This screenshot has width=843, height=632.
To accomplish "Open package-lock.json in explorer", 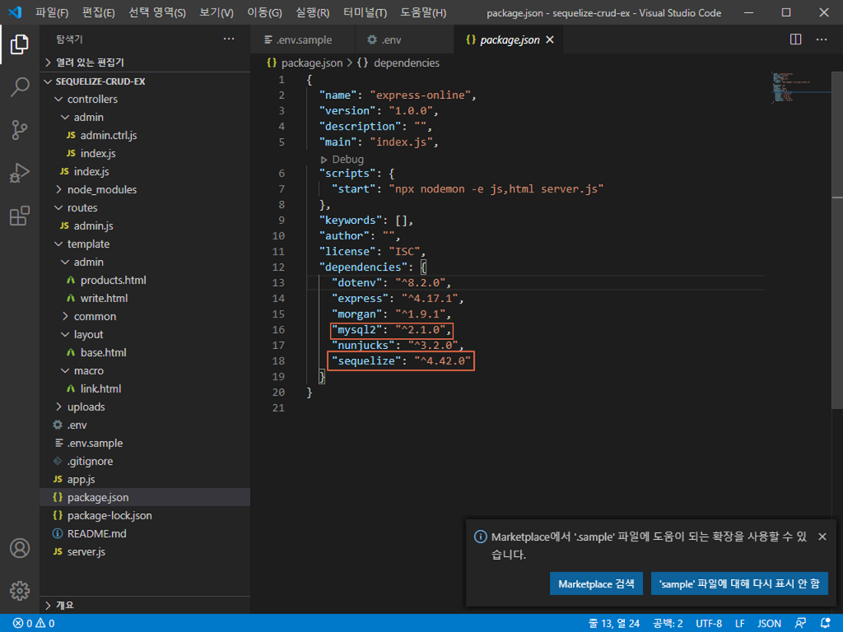I will point(109,515).
